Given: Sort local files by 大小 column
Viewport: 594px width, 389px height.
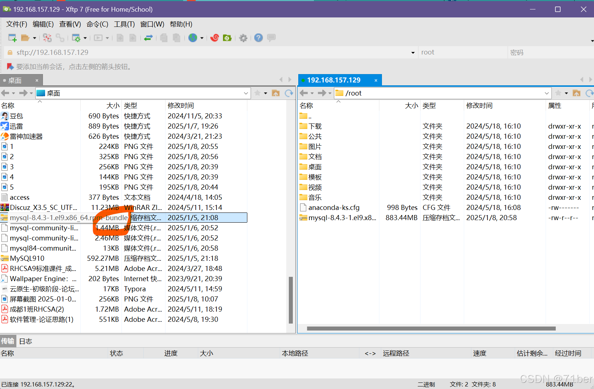Looking at the screenshot, I should point(101,106).
